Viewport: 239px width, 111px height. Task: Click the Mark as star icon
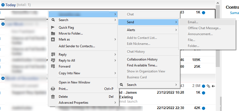coord(53,39)
